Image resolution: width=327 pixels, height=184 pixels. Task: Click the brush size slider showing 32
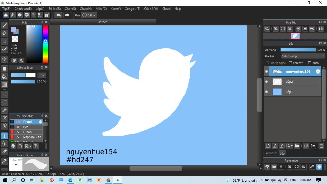point(23,75)
